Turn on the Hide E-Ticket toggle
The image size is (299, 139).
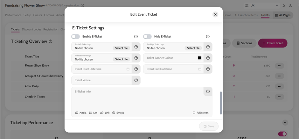[x=147, y=37]
